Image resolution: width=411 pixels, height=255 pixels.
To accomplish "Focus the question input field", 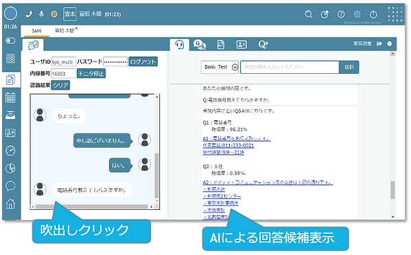I will click(290, 67).
